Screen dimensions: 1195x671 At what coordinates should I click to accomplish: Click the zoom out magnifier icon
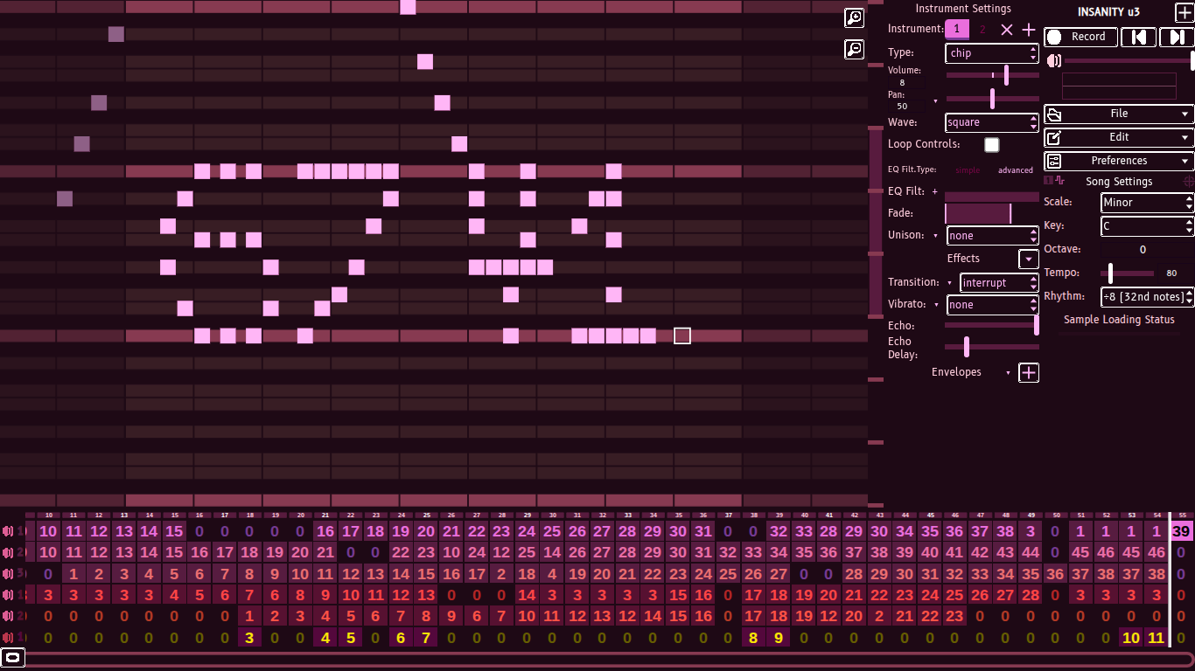854,50
